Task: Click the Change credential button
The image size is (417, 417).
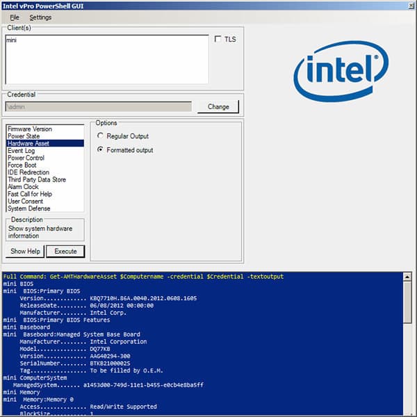Action: [218, 106]
